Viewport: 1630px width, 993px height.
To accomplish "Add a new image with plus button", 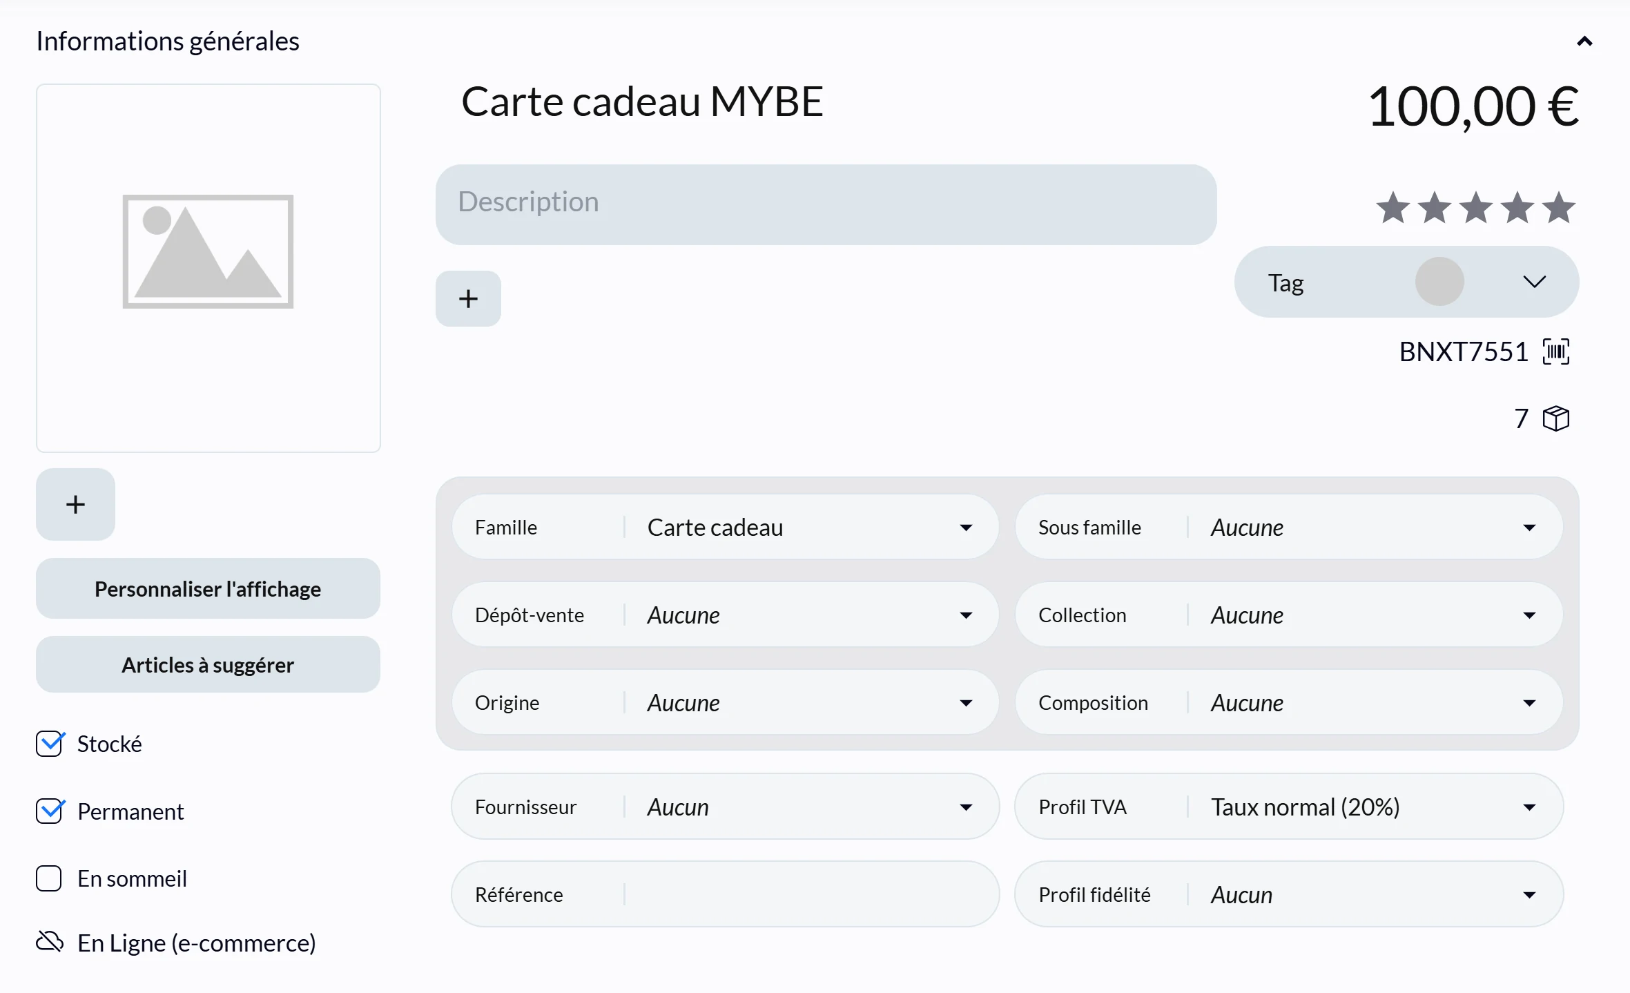I will [75, 504].
